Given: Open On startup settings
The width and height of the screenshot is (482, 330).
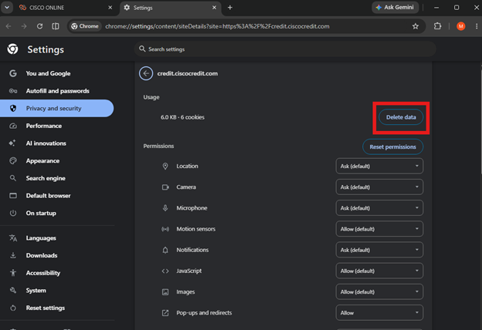Looking at the screenshot, I should 57,213.
